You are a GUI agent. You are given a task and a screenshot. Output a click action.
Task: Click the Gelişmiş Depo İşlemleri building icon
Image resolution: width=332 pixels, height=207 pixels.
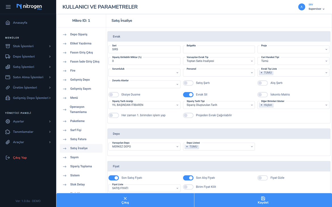click(8, 98)
